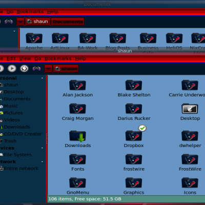This screenshot has height=205, width=205.
Task: Open Trash from sidebar
Action: tap(8, 141)
